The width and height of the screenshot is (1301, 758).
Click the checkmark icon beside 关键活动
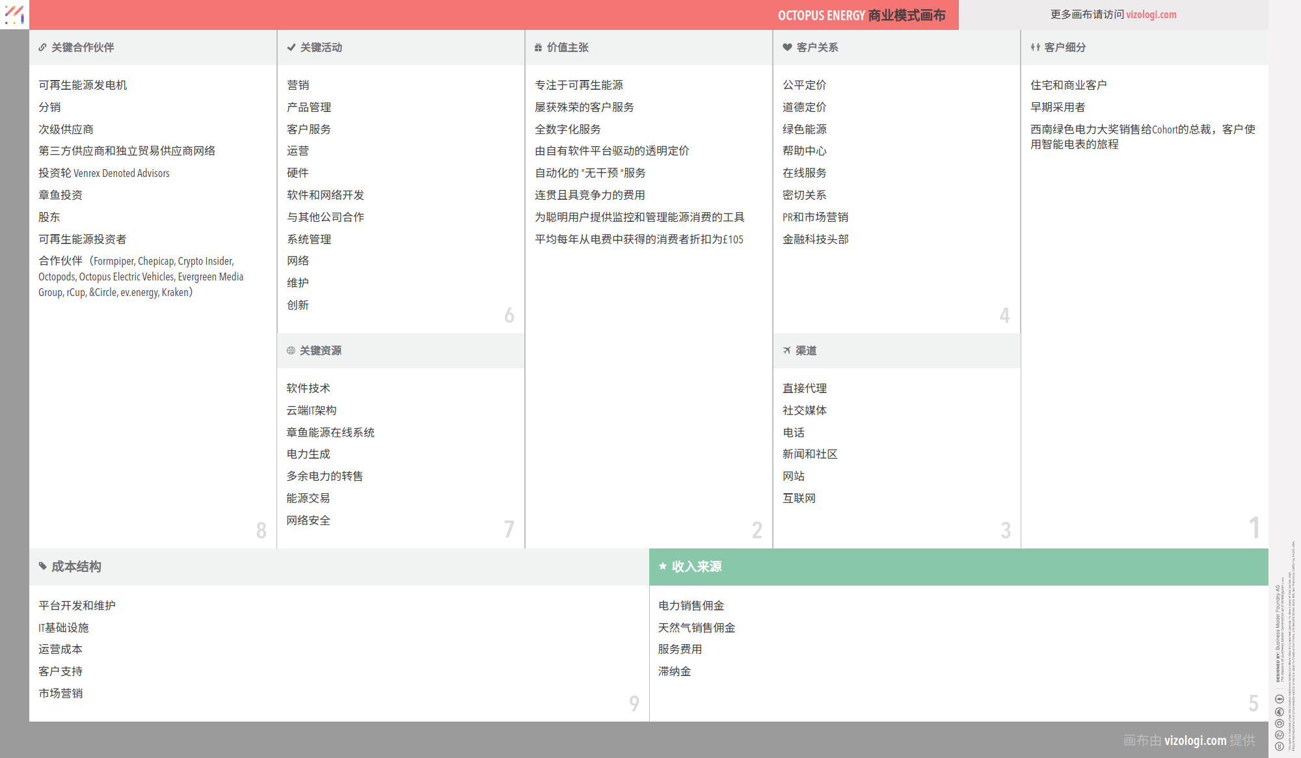pyautogui.click(x=291, y=47)
